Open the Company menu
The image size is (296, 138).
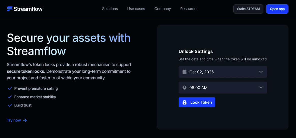pyautogui.click(x=163, y=9)
